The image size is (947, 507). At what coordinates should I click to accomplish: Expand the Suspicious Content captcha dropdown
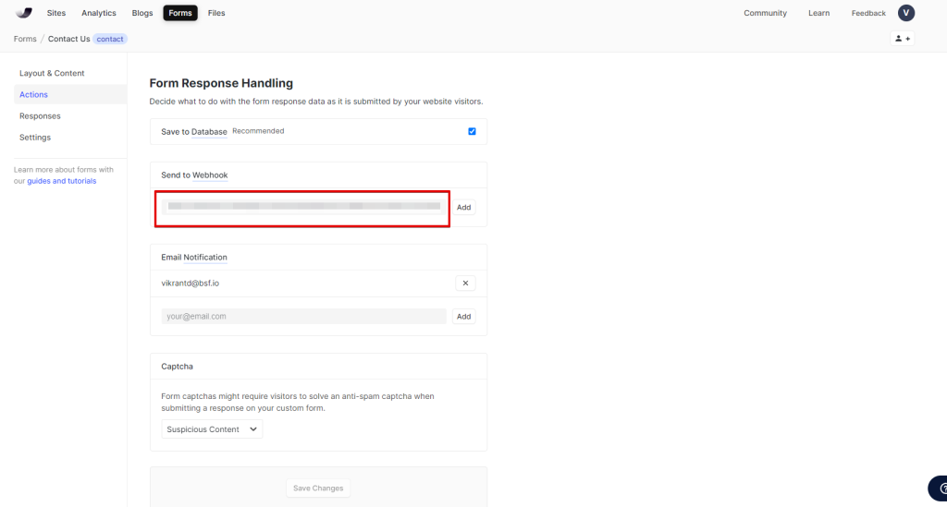click(x=212, y=429)
